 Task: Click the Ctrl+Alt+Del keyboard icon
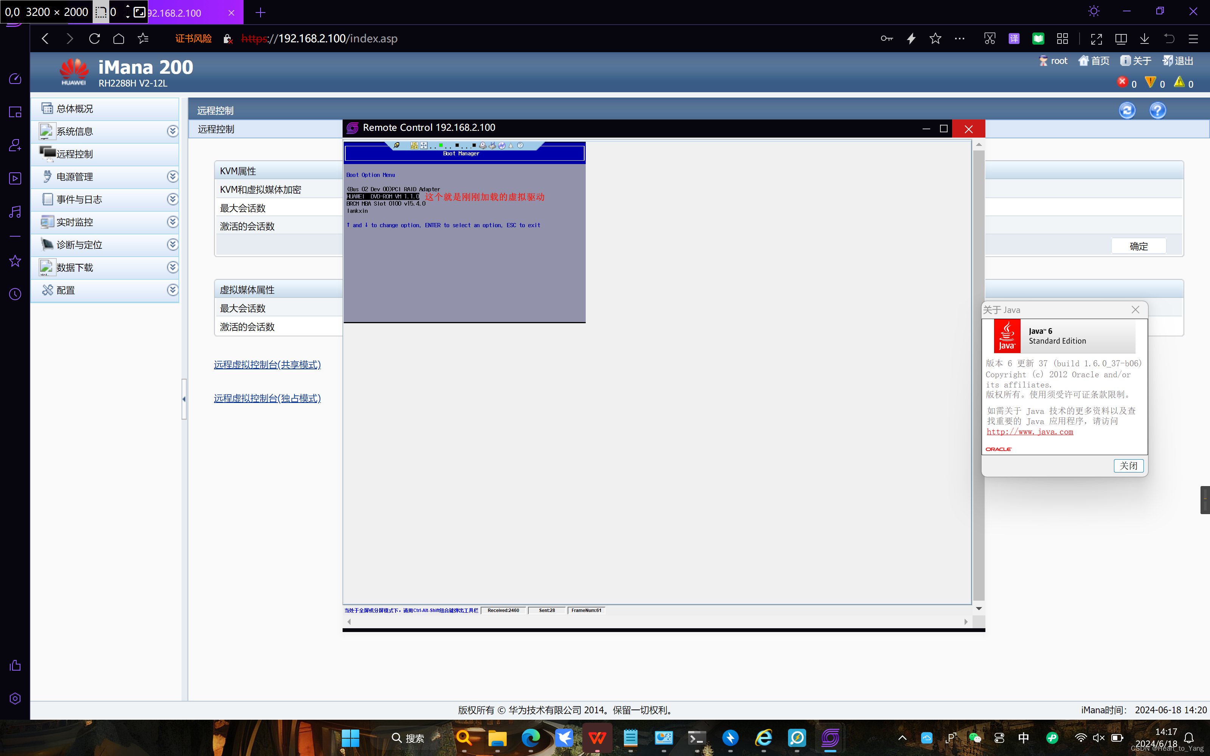pyautogui.click(x=414, y=146)
